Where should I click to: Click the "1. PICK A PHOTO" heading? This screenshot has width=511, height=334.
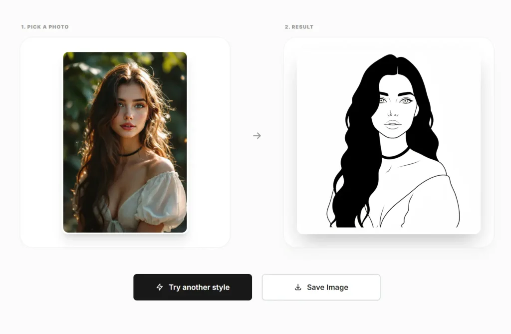pos(45,27)
